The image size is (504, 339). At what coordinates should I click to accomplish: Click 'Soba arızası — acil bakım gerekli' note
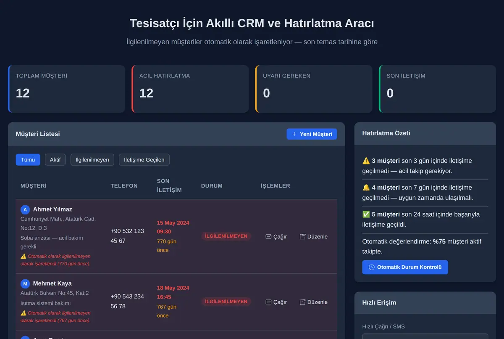[52, 242]
